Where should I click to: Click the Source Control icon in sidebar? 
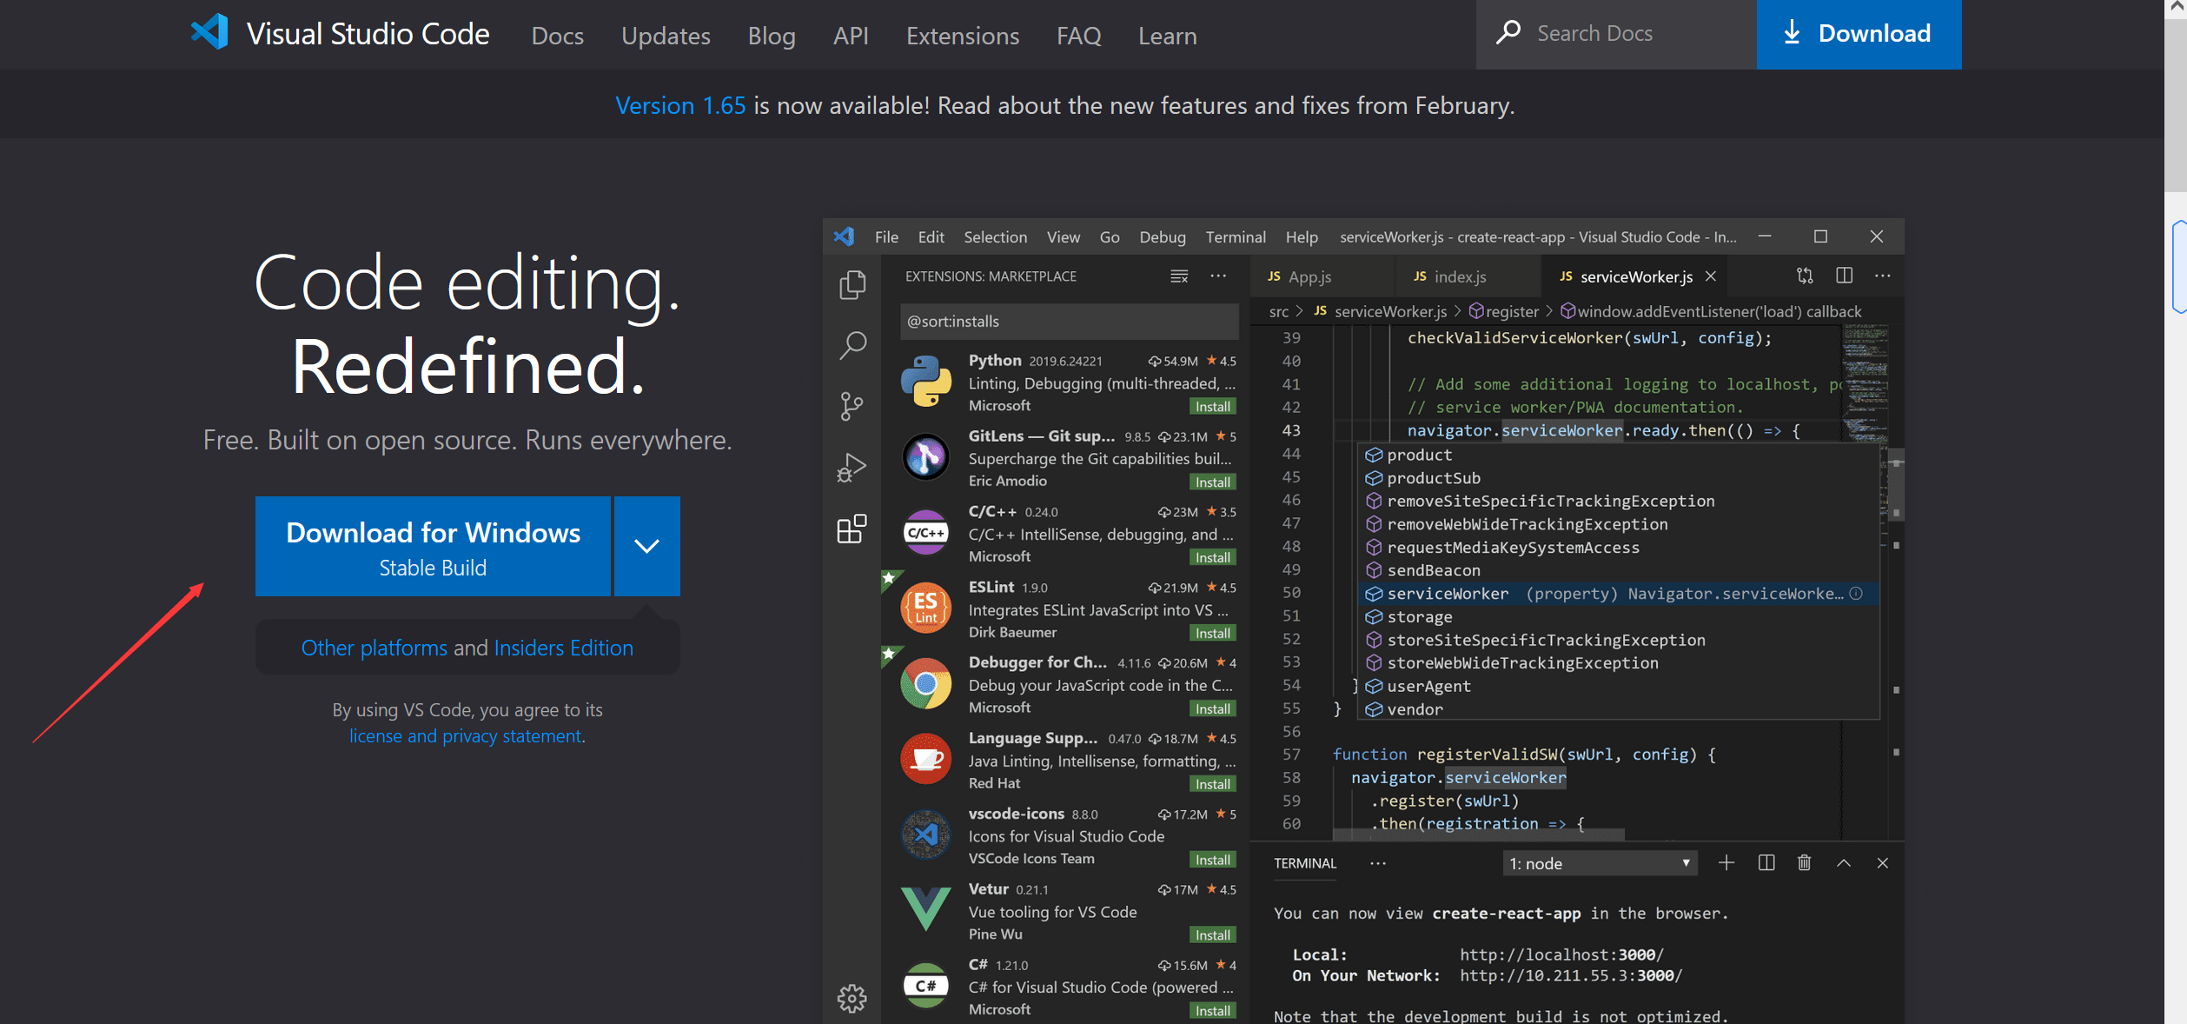(853, 406)
